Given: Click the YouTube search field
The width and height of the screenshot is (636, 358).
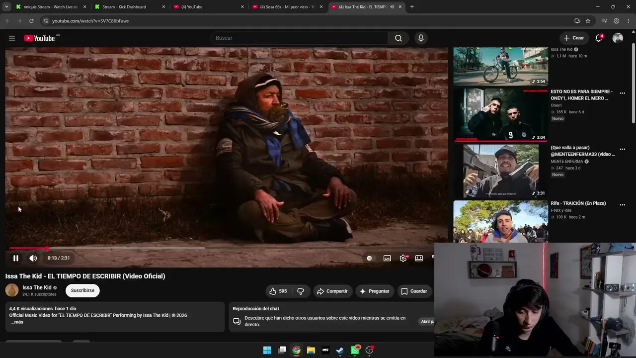Looking at the screenshot, I should click(x=299, y=38).
